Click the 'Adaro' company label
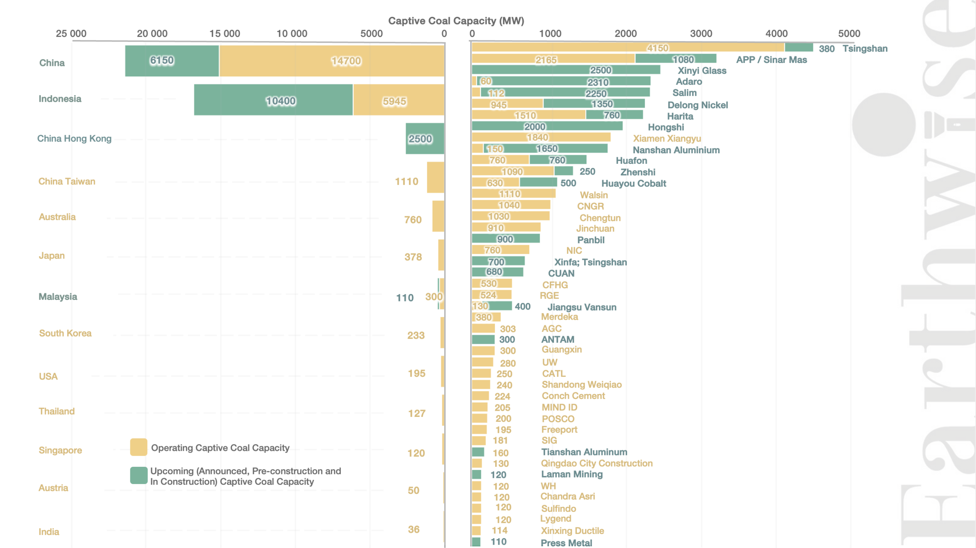The width and height of the screenshot is (976, 548). 689,82
